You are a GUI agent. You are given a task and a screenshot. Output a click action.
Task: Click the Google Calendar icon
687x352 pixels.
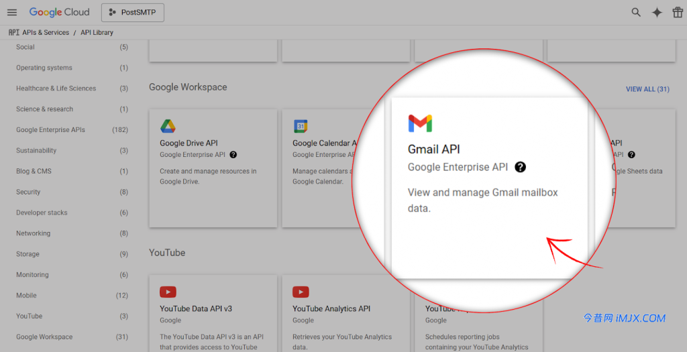pyautogui.click(x=301, y=126)
